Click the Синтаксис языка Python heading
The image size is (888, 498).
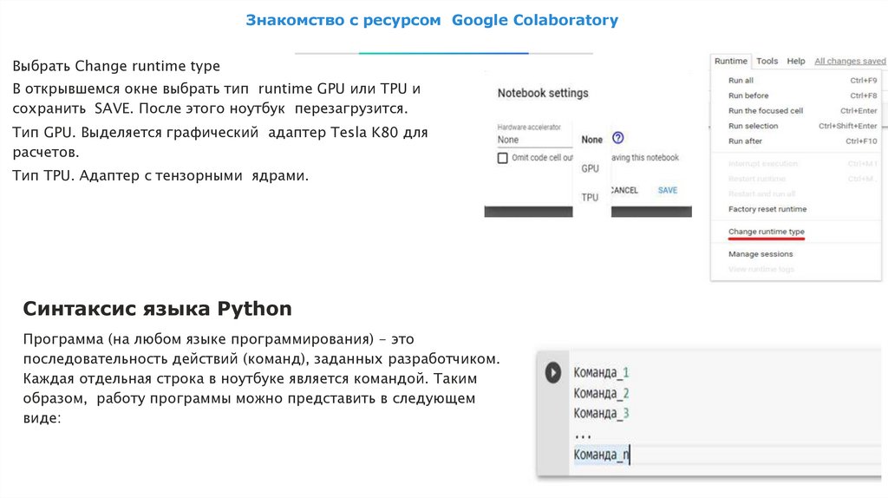(x=158, y=309)
